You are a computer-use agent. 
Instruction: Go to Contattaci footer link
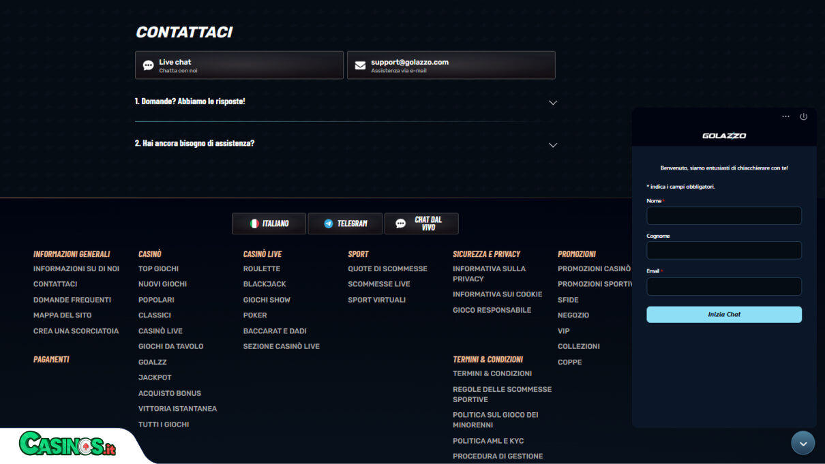[55, 284]
